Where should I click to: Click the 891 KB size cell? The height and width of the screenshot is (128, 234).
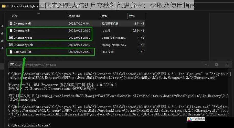140,23
